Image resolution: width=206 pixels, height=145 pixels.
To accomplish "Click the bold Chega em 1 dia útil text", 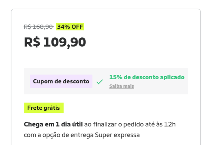I will [x=53, y=124].
